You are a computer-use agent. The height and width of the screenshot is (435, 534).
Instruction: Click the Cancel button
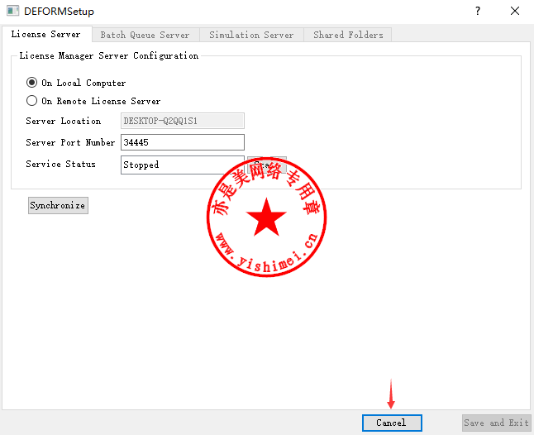[392, 423]
